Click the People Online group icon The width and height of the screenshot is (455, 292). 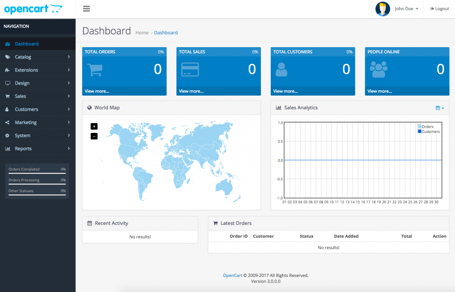(x=379, y=69)
